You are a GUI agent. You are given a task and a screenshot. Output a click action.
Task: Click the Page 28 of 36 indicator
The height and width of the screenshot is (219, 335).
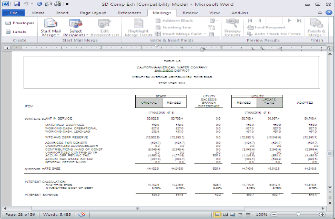(x=19, y=215)
